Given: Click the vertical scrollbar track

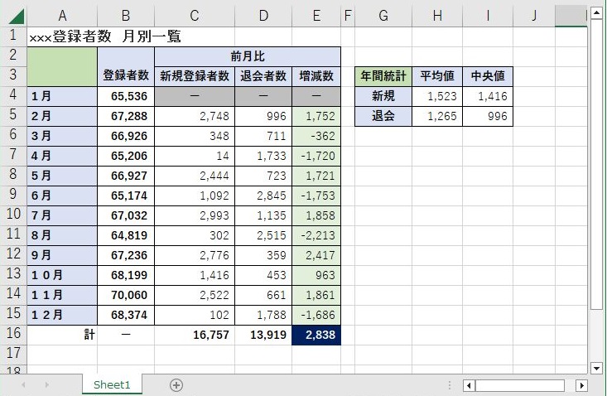Looking at the screenshot, I should click(596, 331).
